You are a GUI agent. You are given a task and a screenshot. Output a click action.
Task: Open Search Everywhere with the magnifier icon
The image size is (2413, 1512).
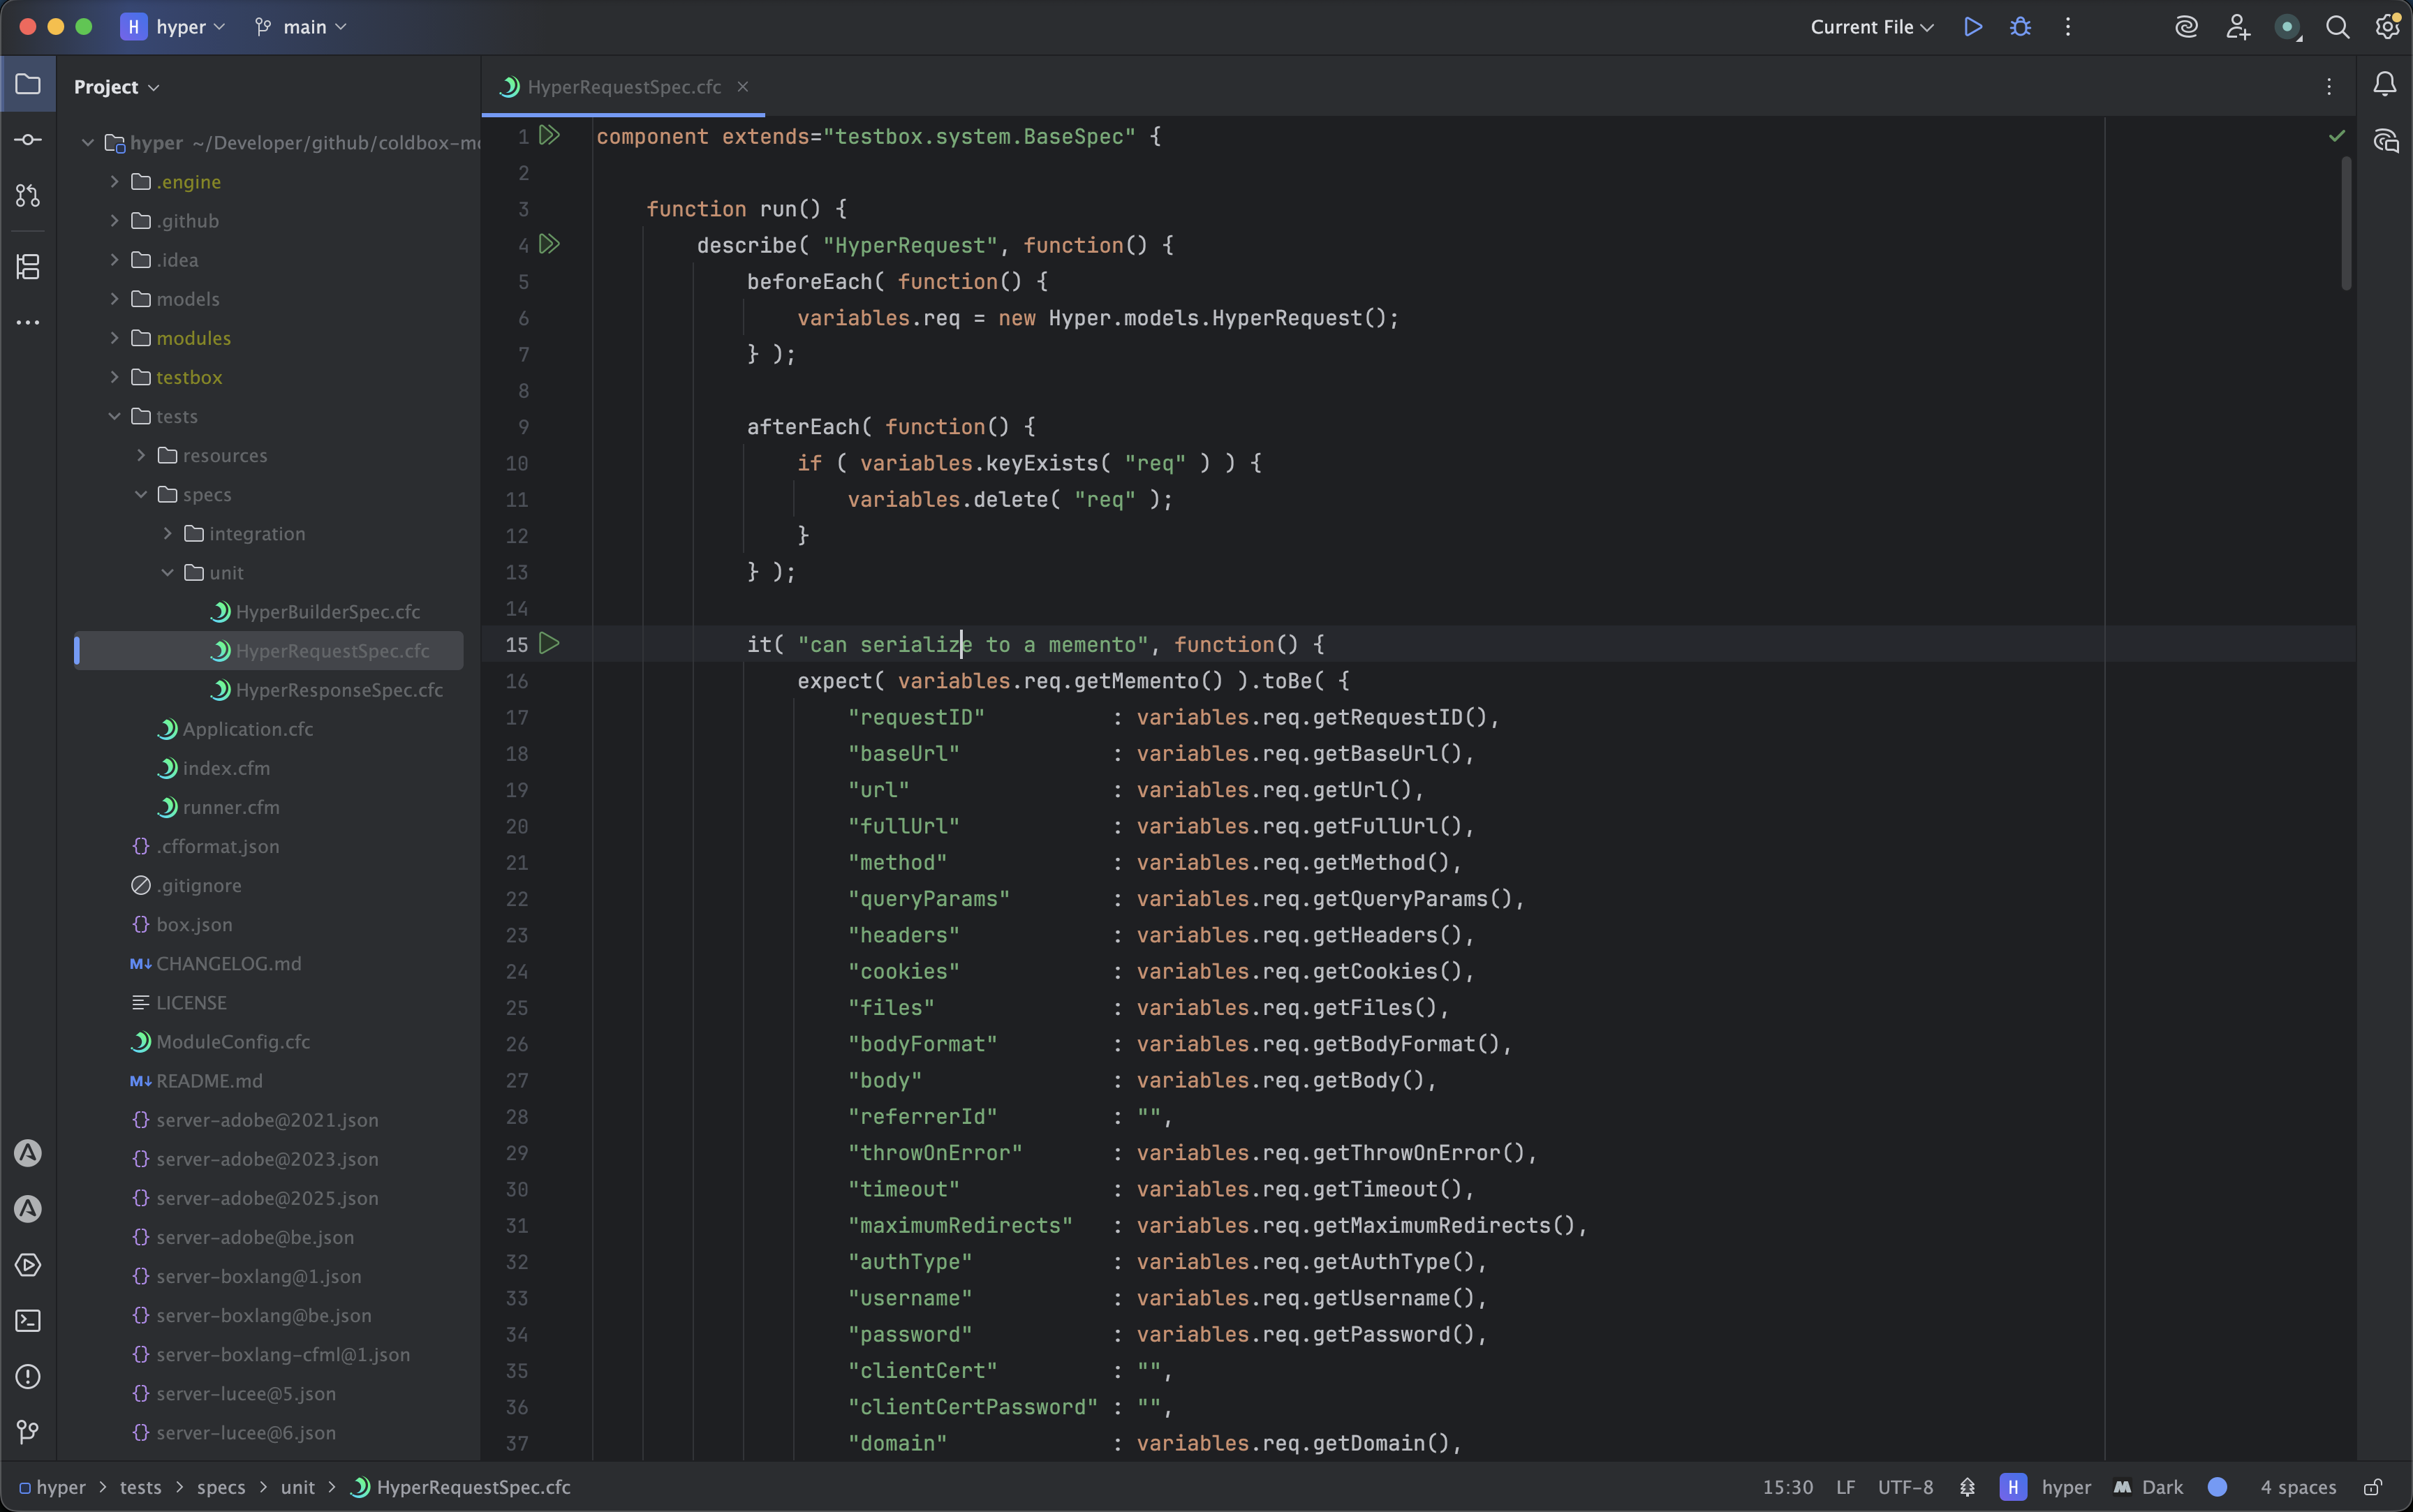[x=2338, y=27]
